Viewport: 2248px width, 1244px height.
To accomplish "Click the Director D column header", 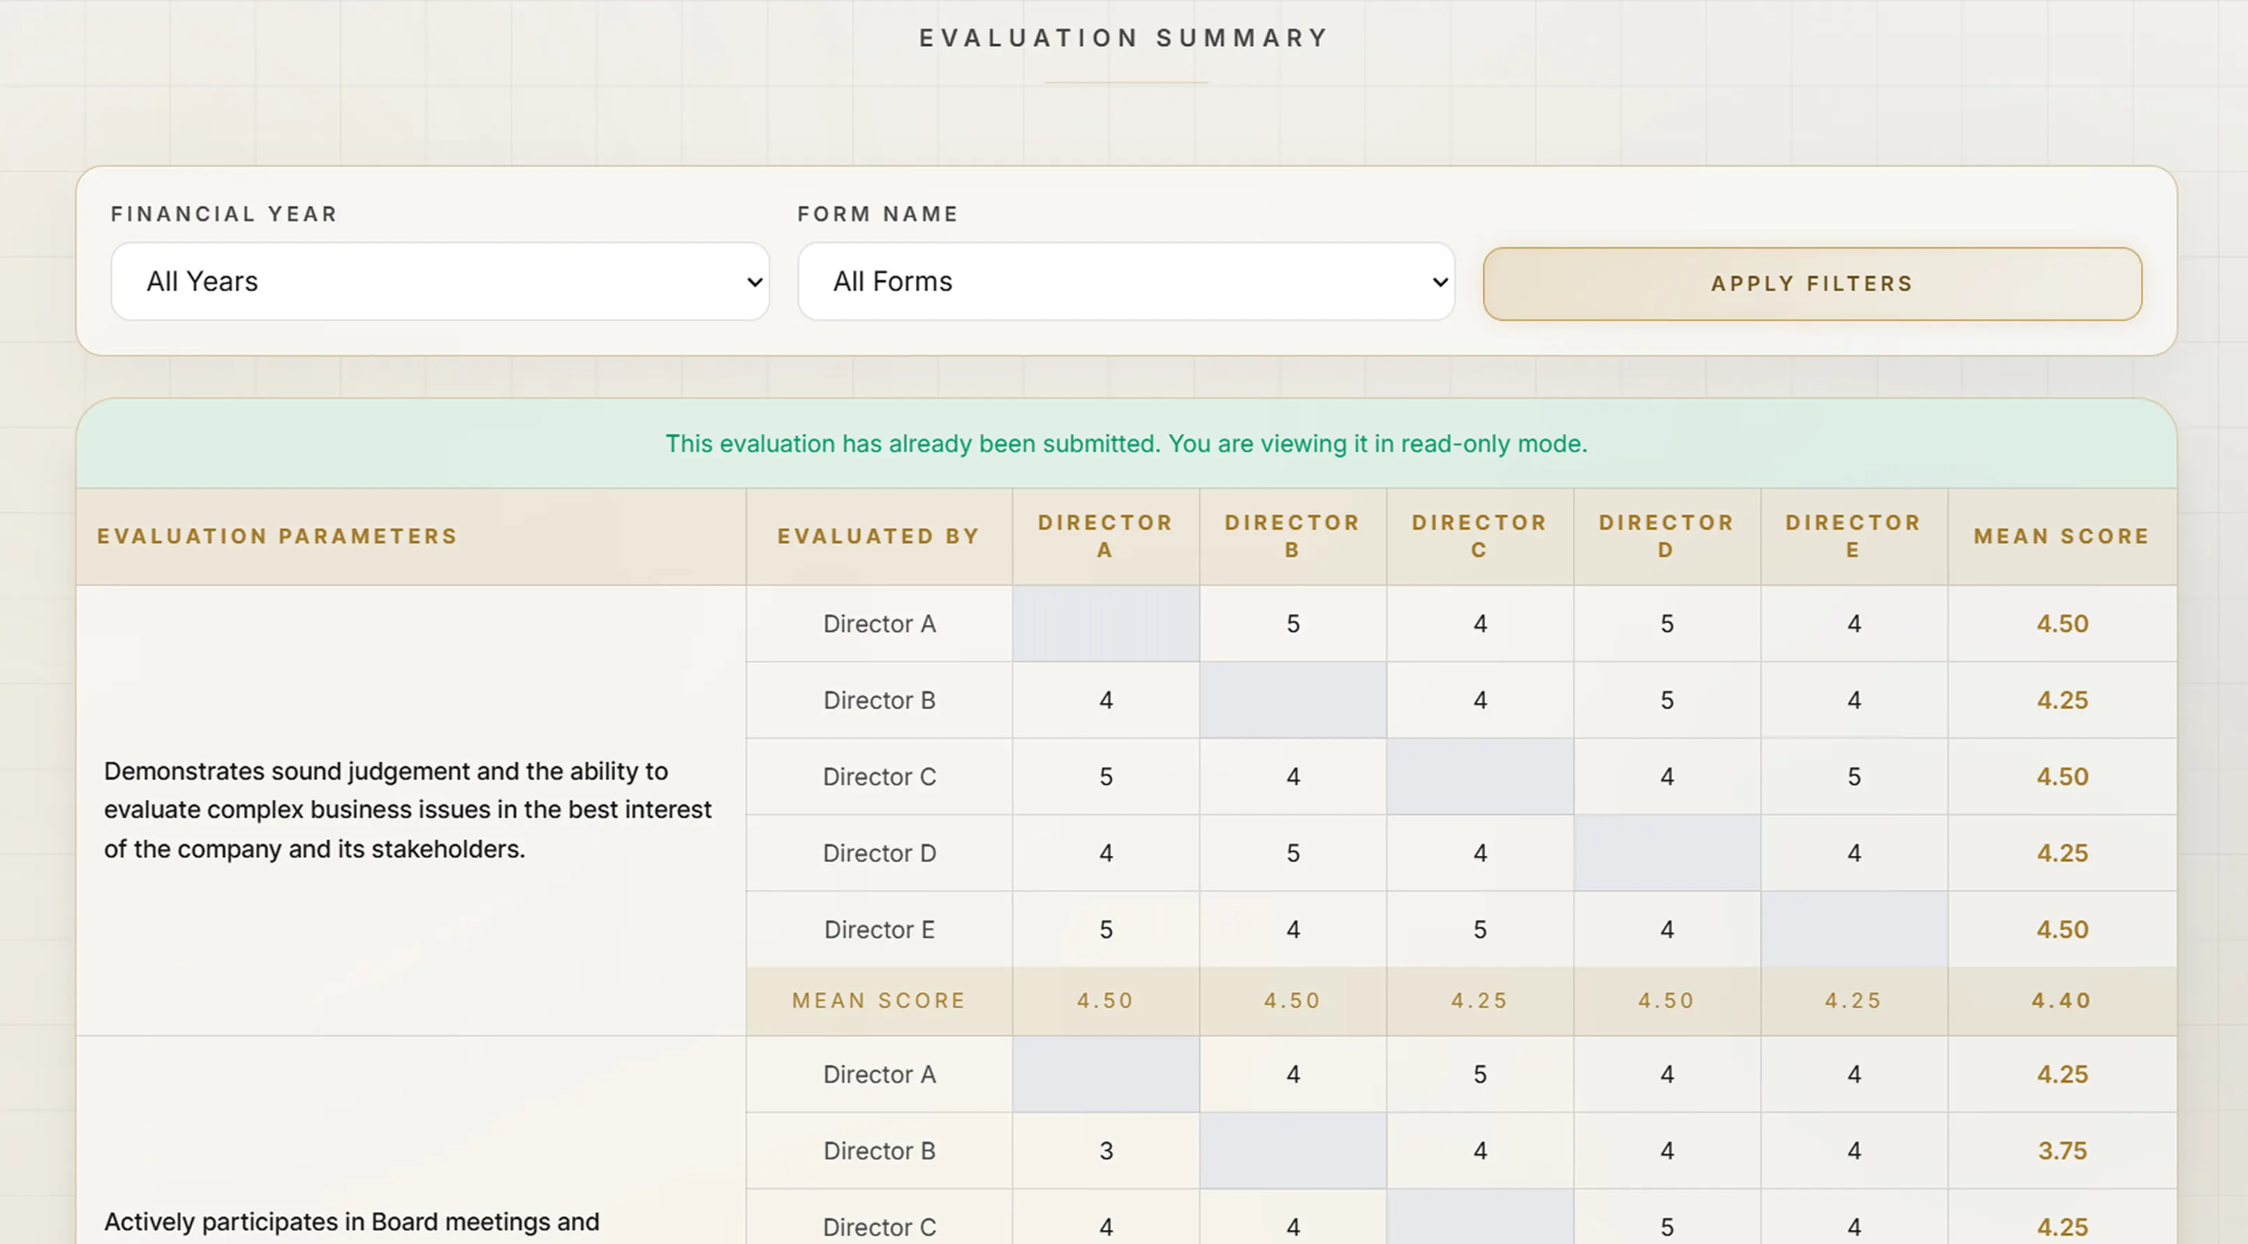I will click(1666, 535).
